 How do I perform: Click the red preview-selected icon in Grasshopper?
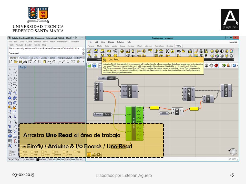216,66
